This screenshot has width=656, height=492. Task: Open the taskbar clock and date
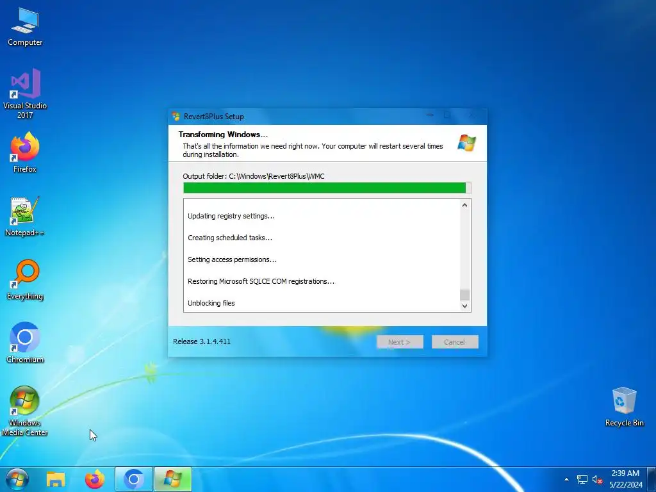pos(625,479)
